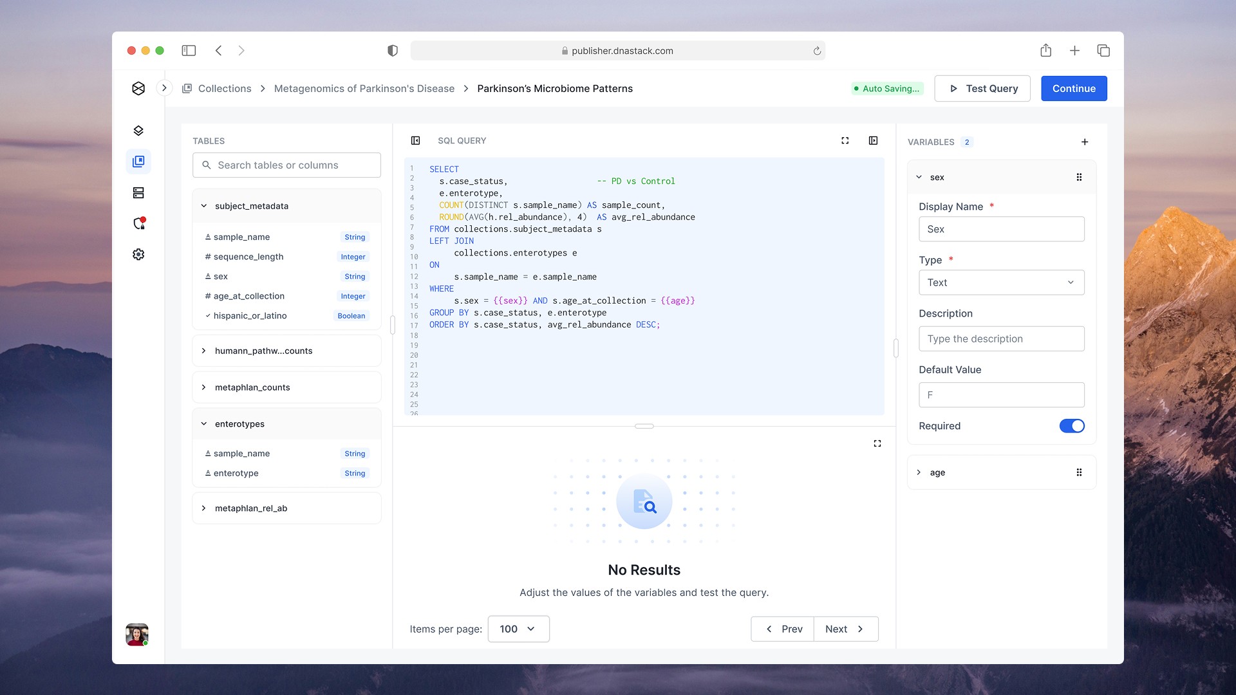This screenshot has height=695, width=1236.
Task: Open the layers icon in sidebar
Action: pyautogui.click(x=138, y=131)
